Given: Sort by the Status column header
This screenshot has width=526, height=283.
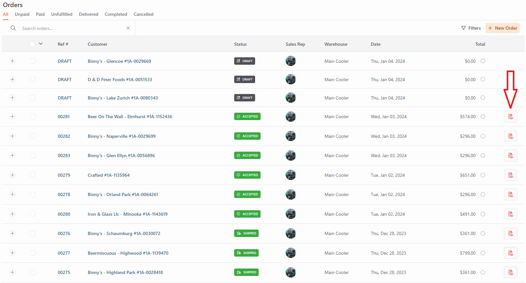Looking at the screenshot, I should click(240, 44).
